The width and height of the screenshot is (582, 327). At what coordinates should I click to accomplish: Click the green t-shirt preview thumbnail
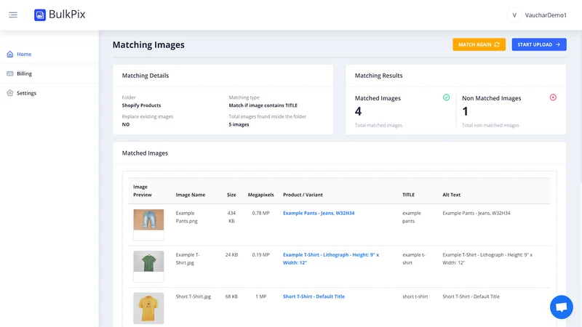point(148,262)
